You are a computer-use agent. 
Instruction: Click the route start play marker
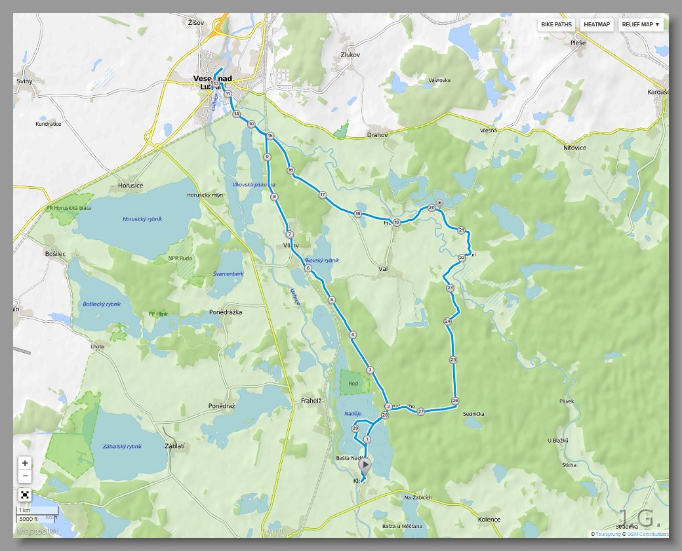365,466
